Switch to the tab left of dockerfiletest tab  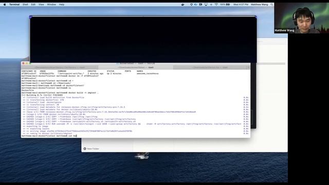(x=60, y=67)
